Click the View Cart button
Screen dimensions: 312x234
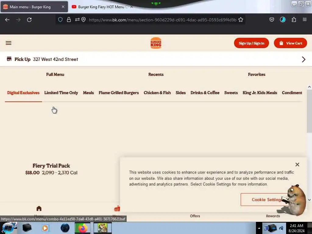click(290, 43)
